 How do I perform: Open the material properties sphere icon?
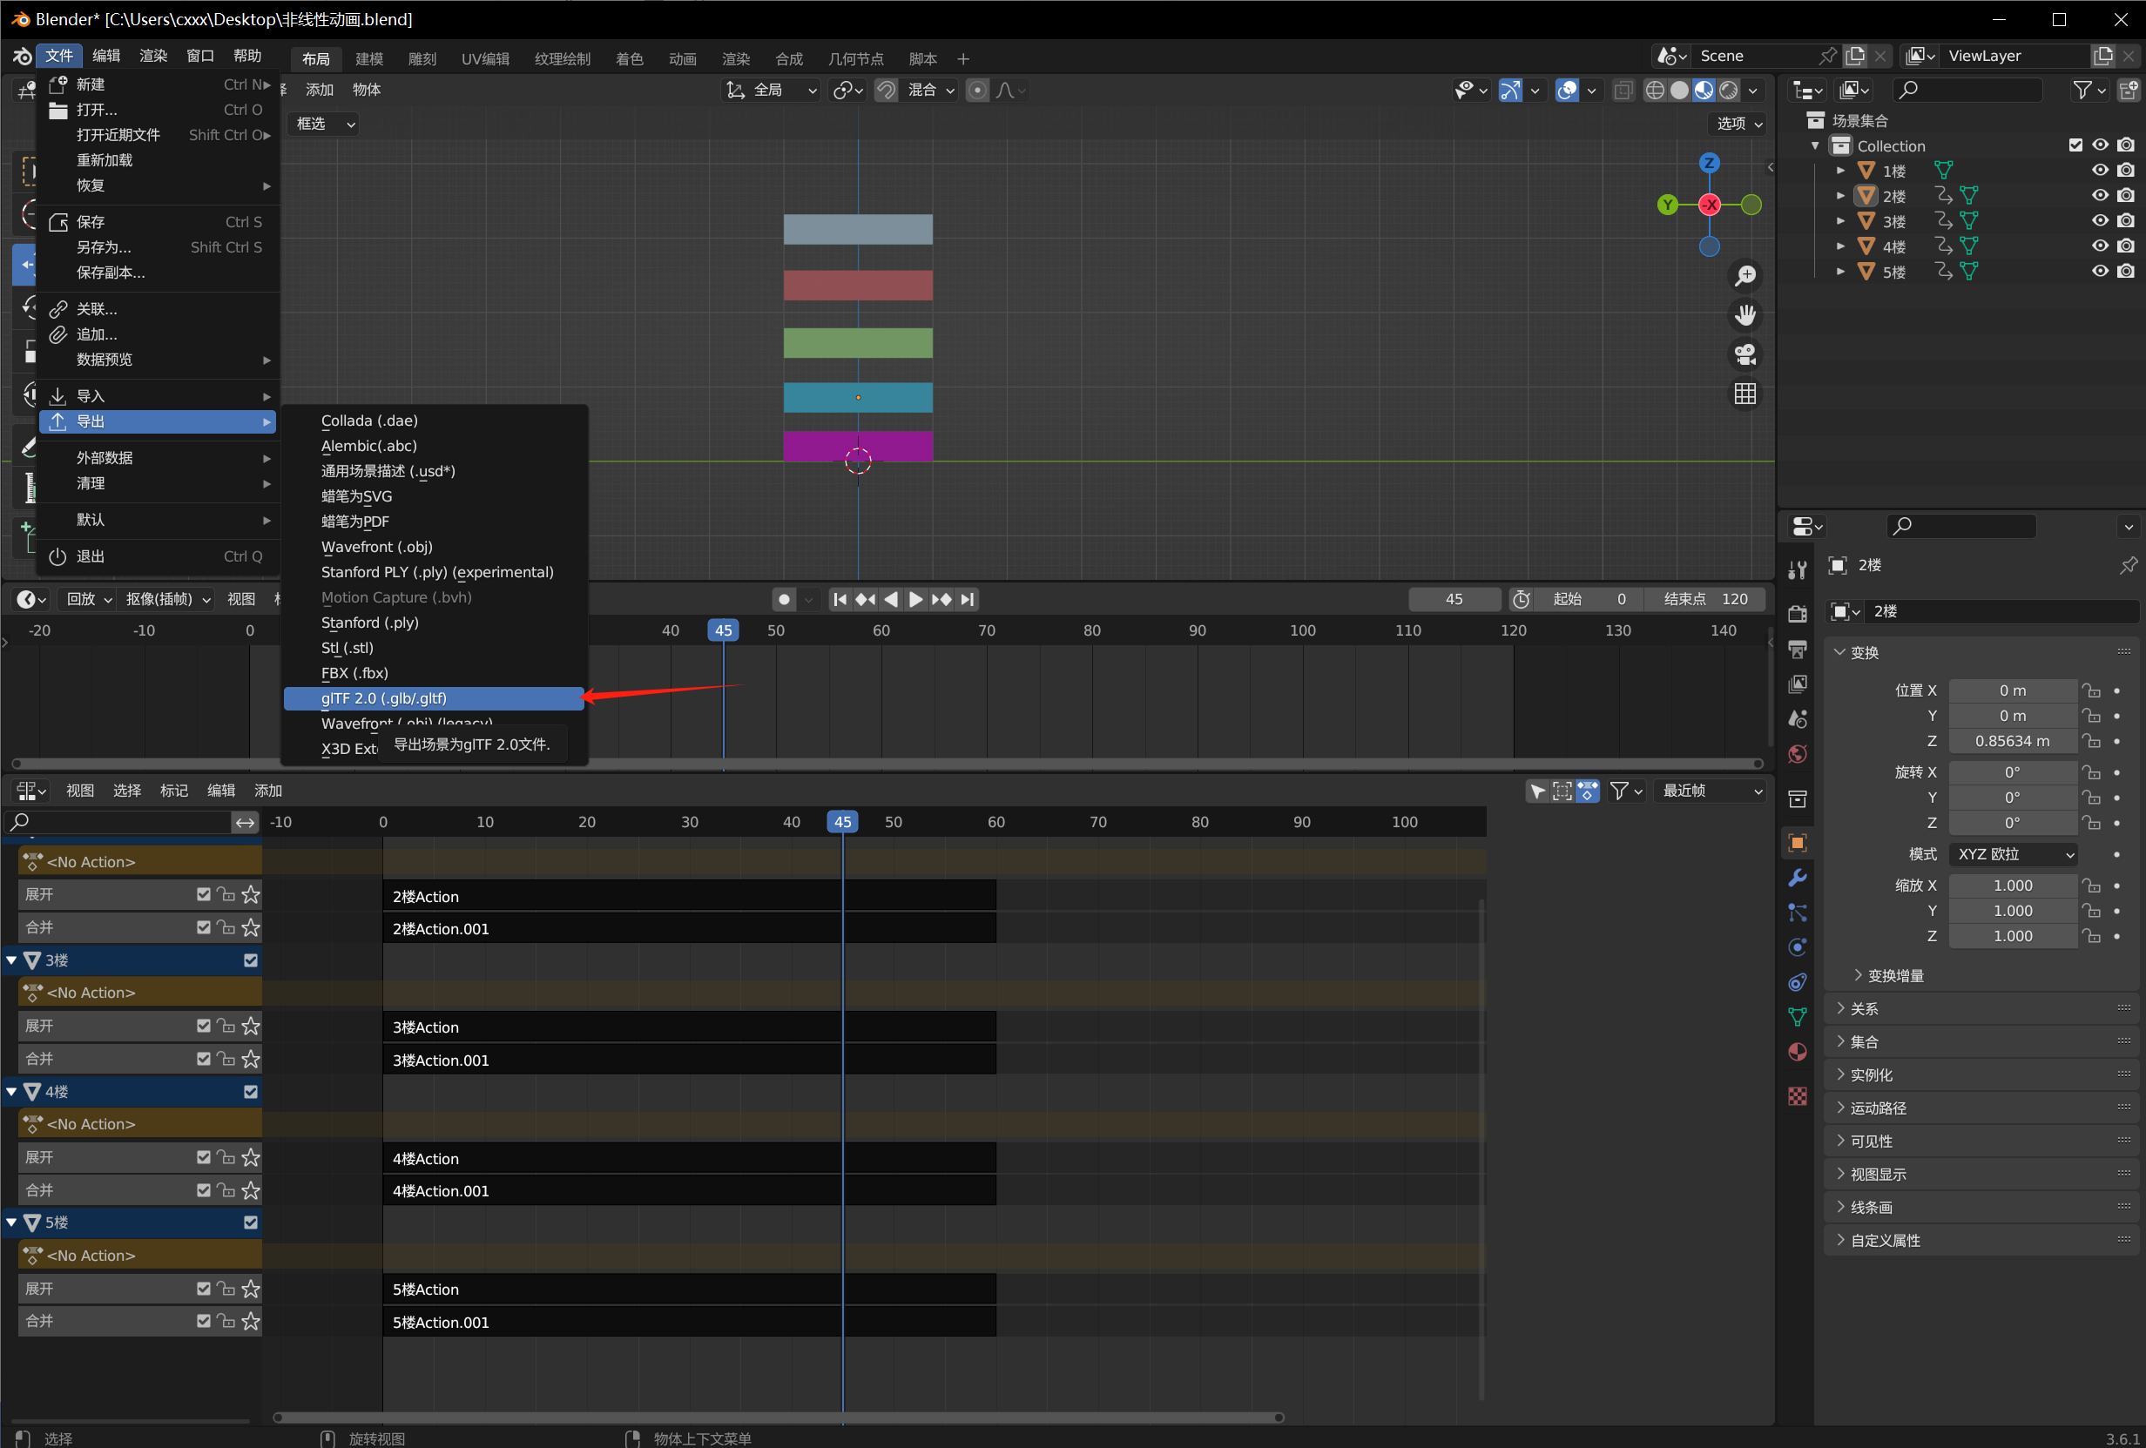coord(1797,1052)
